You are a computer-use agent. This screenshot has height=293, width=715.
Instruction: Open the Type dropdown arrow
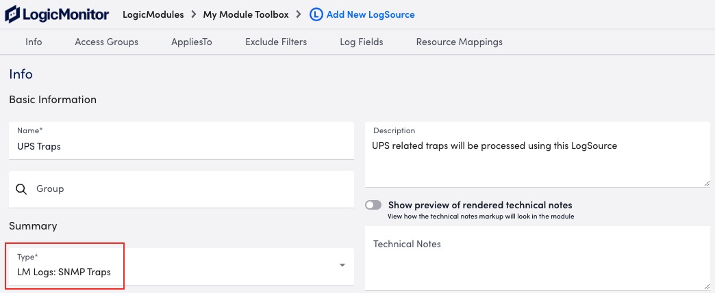point(342,265)
